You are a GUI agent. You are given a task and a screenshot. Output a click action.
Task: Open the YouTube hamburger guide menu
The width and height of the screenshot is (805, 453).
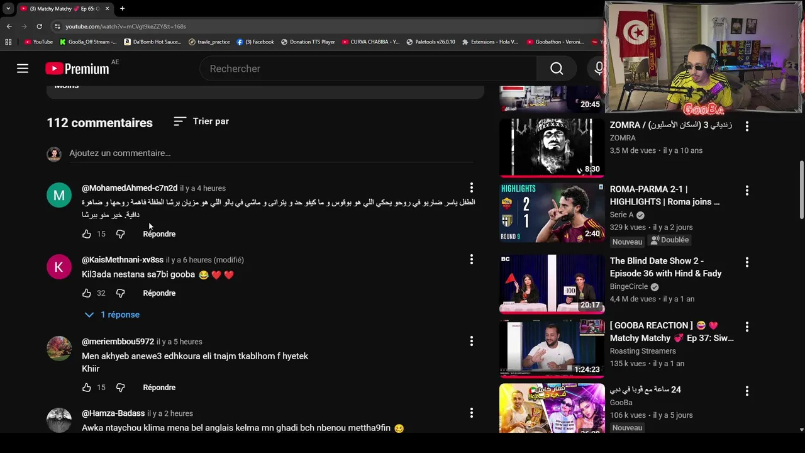point(23,69)
